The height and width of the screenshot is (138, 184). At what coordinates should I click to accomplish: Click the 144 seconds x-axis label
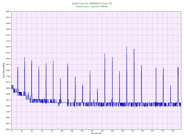(x=42, y=131)
